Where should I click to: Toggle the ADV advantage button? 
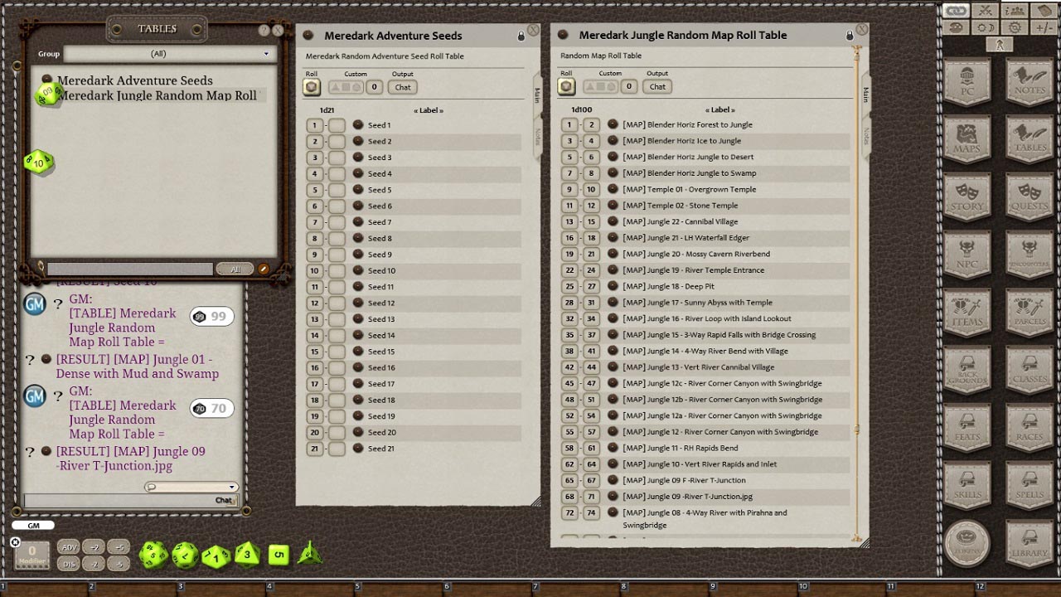pyautogui.click(x=69, y=547)
